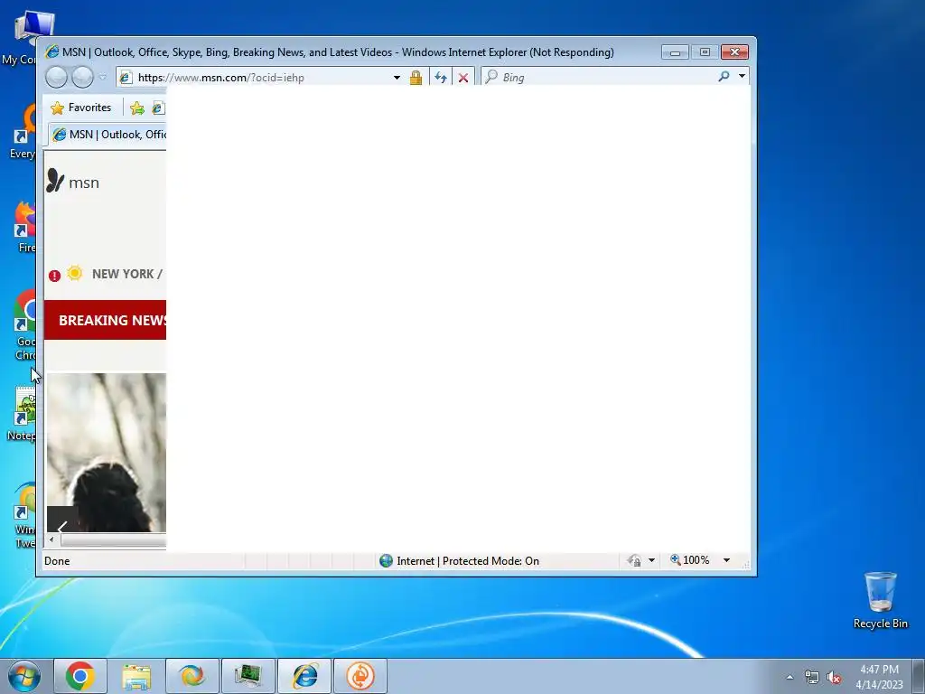
Task: Select the Firefox desktop shortcut
Action: (x=23, y=227)
